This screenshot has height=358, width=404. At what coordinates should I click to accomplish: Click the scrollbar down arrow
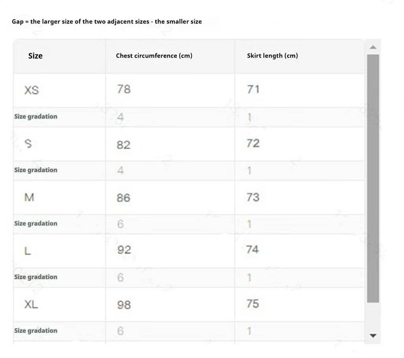pyautogui.click(x=373, y=336)
